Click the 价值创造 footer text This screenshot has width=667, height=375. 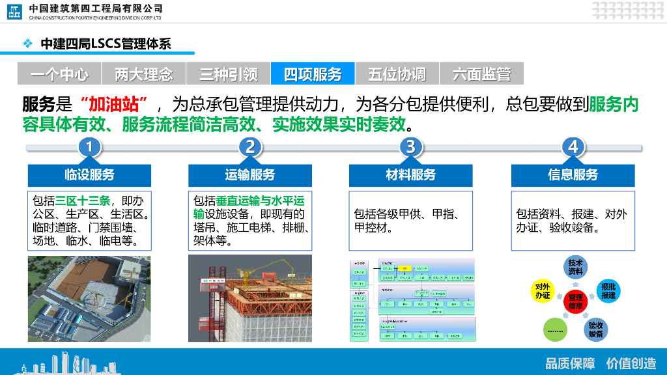point(631,363)
